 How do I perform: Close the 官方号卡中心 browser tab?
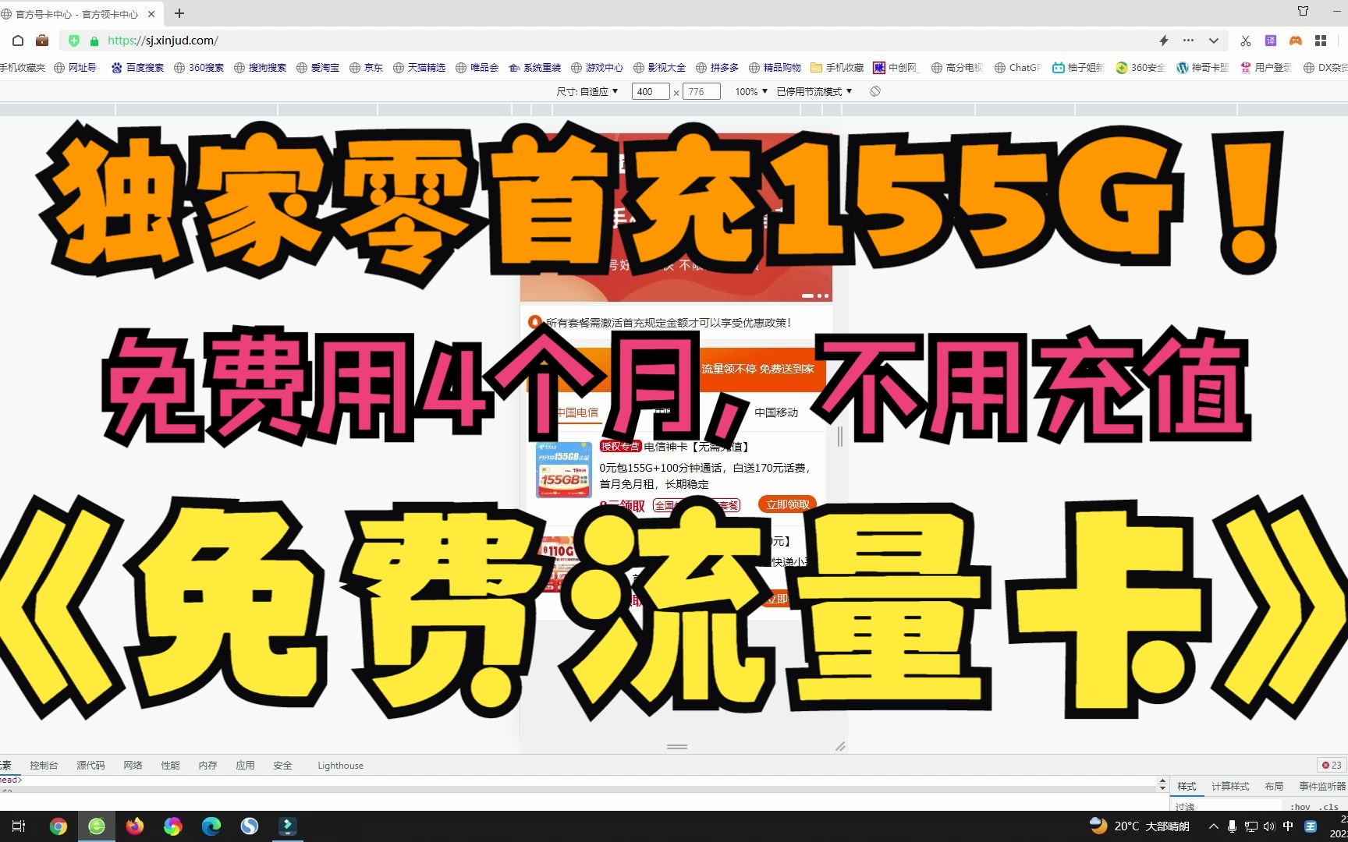[x=151, y=14]
